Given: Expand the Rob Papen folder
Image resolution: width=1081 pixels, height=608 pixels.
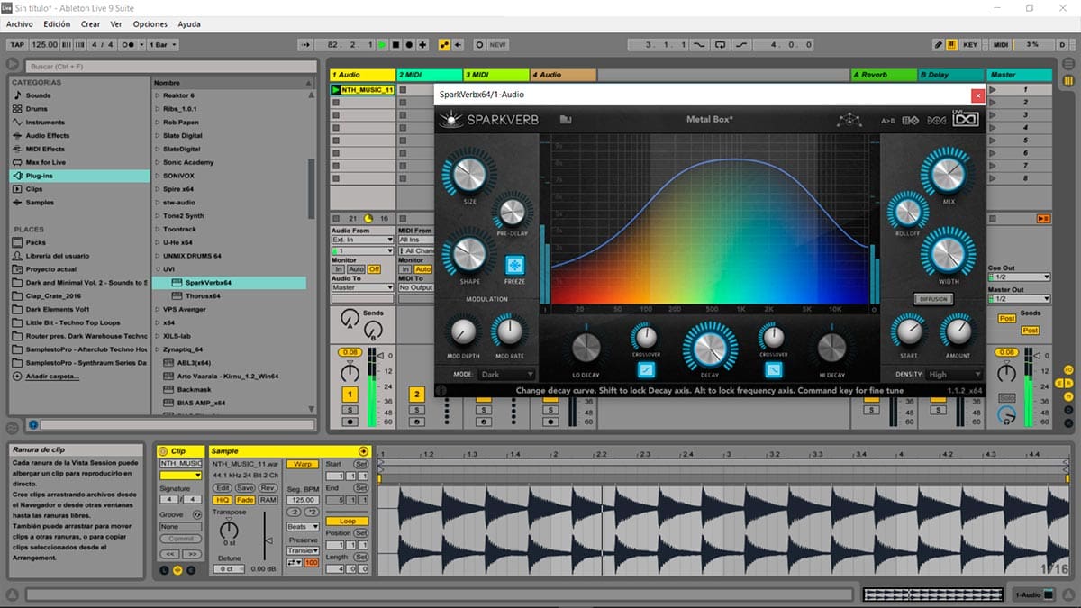Looking at the screenshot, I should click(x=157, y=123).
